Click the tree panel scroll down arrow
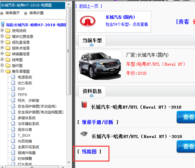The image size is (195, 168). click(69, 162)
